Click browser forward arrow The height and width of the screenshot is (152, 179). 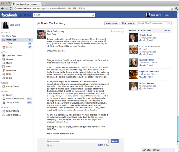[7, 8]
